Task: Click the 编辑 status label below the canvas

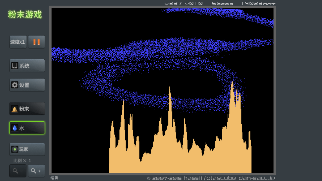Action: click(x=54, y=178)
